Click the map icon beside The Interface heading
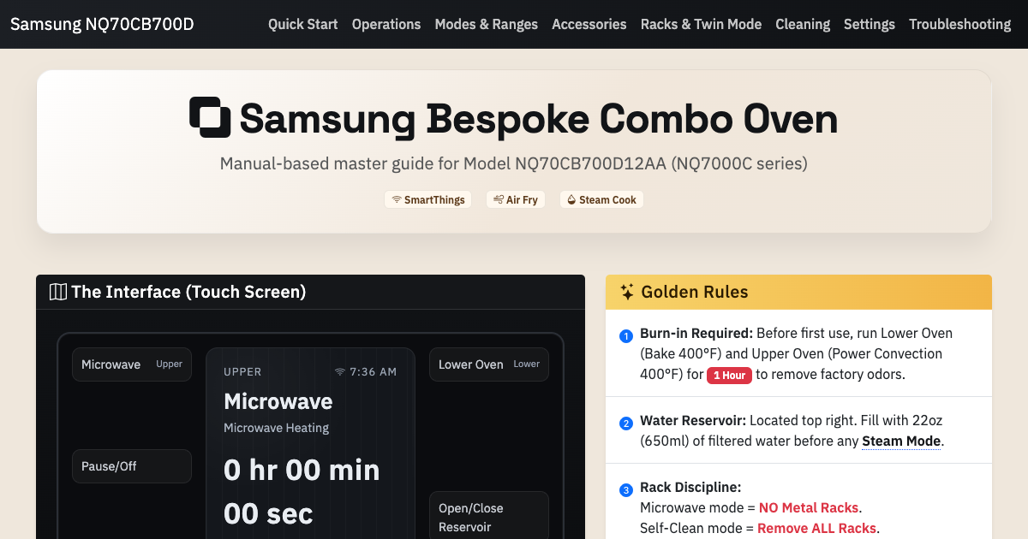Viewport: 1028px width, 539px height. (58, 292)
